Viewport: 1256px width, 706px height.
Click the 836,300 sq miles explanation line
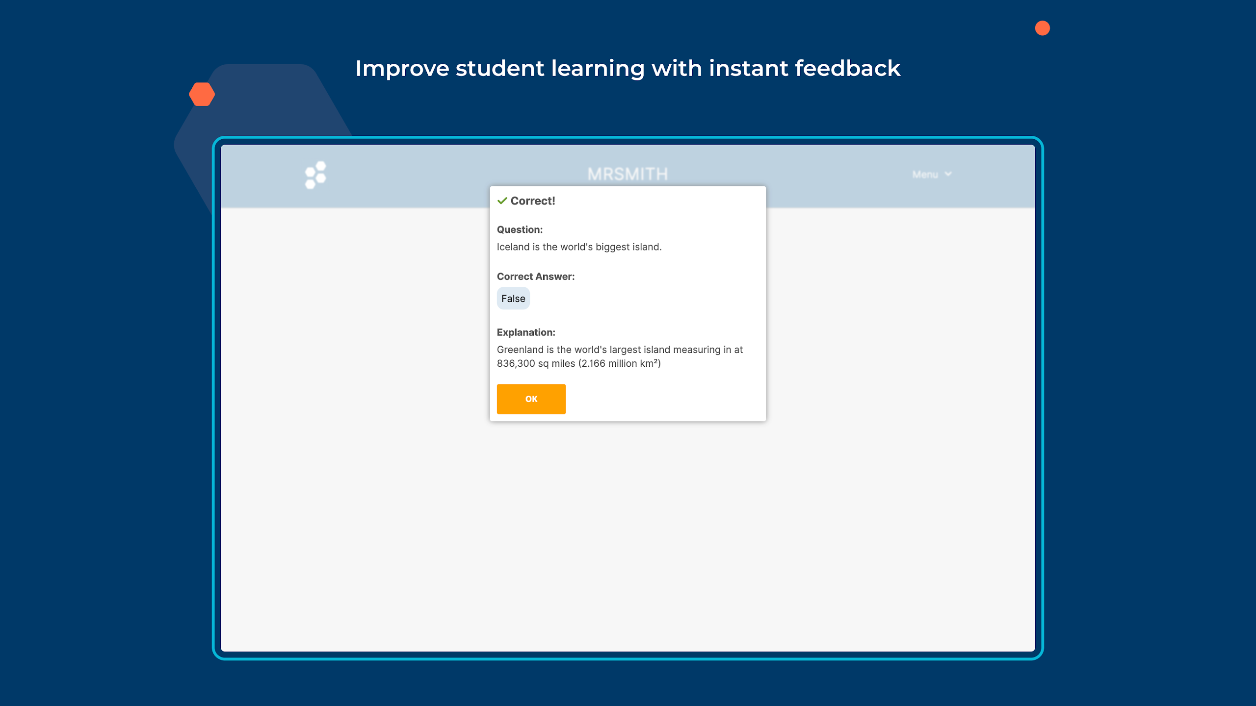(x=579, y=363)
